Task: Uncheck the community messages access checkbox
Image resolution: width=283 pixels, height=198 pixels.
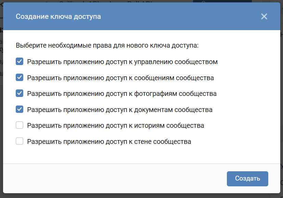Action: pos(20,77)
